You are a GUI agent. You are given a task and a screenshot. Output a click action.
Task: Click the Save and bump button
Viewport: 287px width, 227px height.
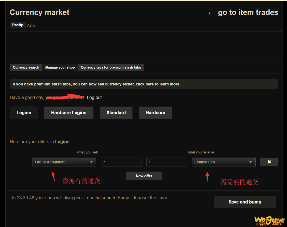pos(245,202)
